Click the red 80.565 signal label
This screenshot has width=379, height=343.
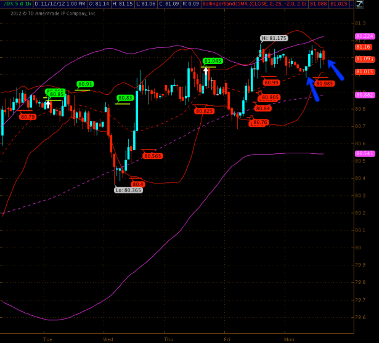pyautogui.click(x=152, y=156)
